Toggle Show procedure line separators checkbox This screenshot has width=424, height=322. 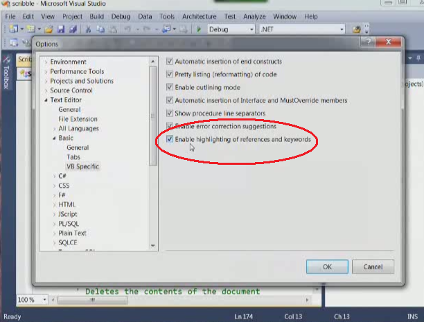[170, 113]
